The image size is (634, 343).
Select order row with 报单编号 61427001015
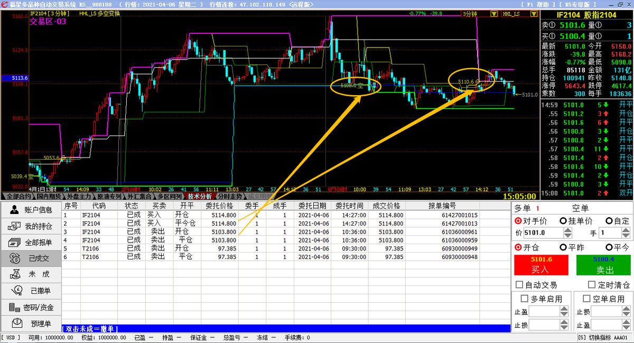tap(286, 215)
